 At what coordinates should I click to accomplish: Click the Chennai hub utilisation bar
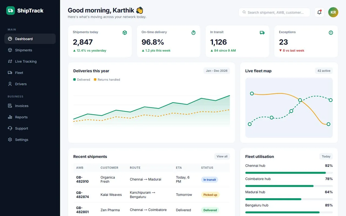pos(289,173)
